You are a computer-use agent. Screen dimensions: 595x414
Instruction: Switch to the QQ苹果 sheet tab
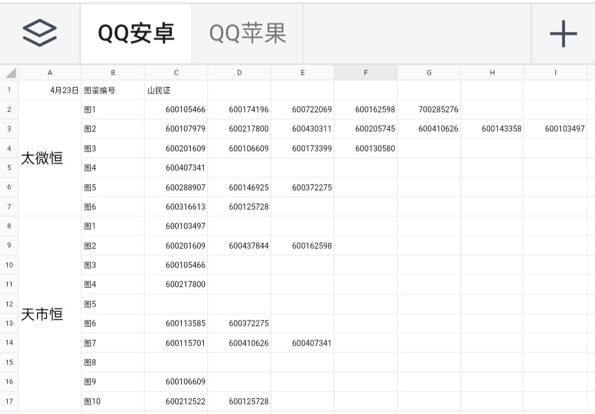[x=247, y=34]
